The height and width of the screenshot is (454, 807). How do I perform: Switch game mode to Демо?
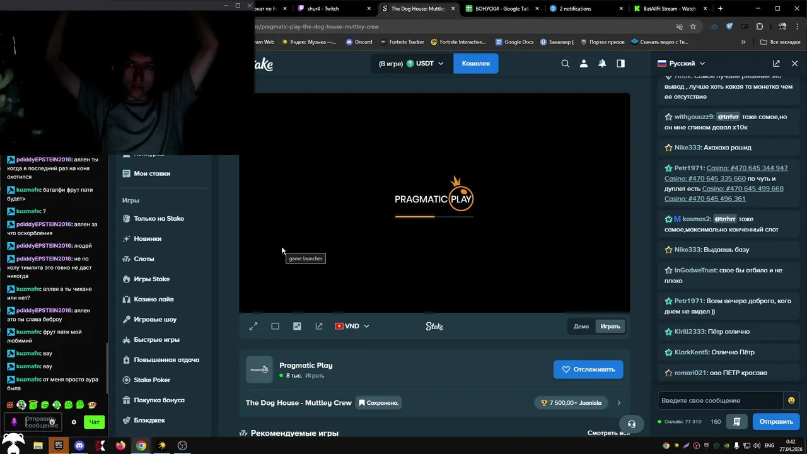tap(581, 326)
